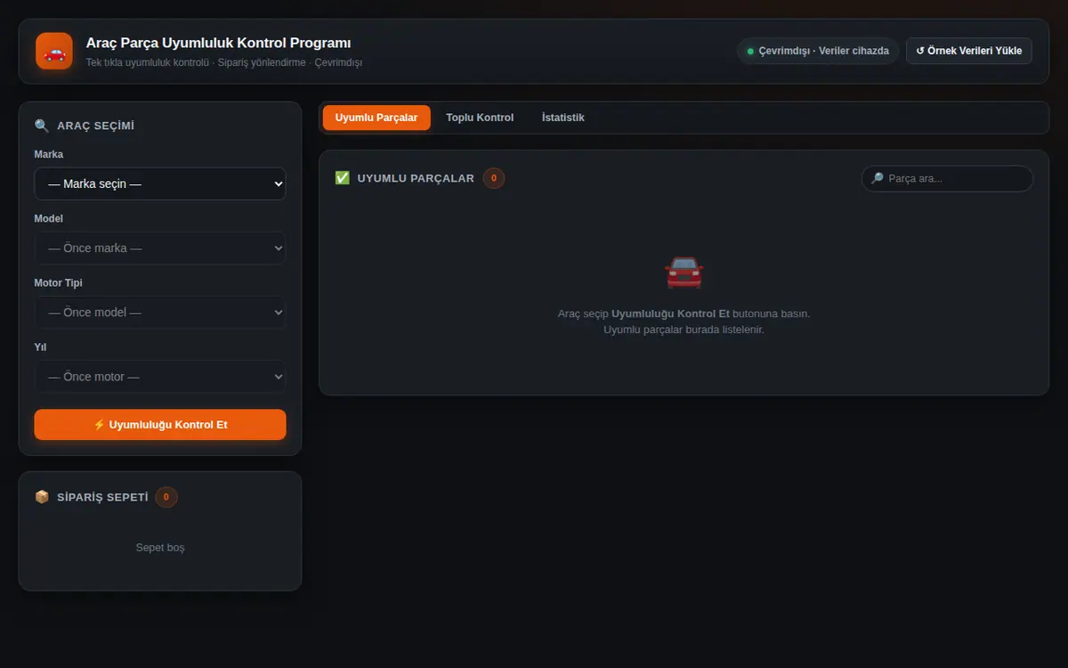Open the Yıl year dropdown
The height and width of the screenshot is (668, 1068).
click(160, 377)
